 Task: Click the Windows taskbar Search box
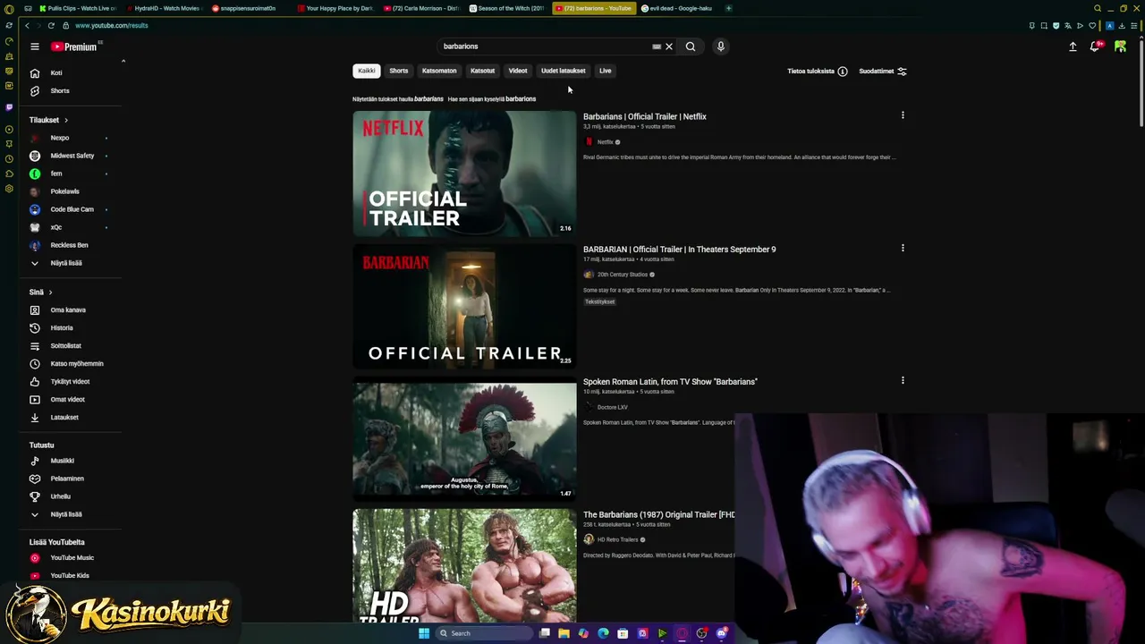483,633
